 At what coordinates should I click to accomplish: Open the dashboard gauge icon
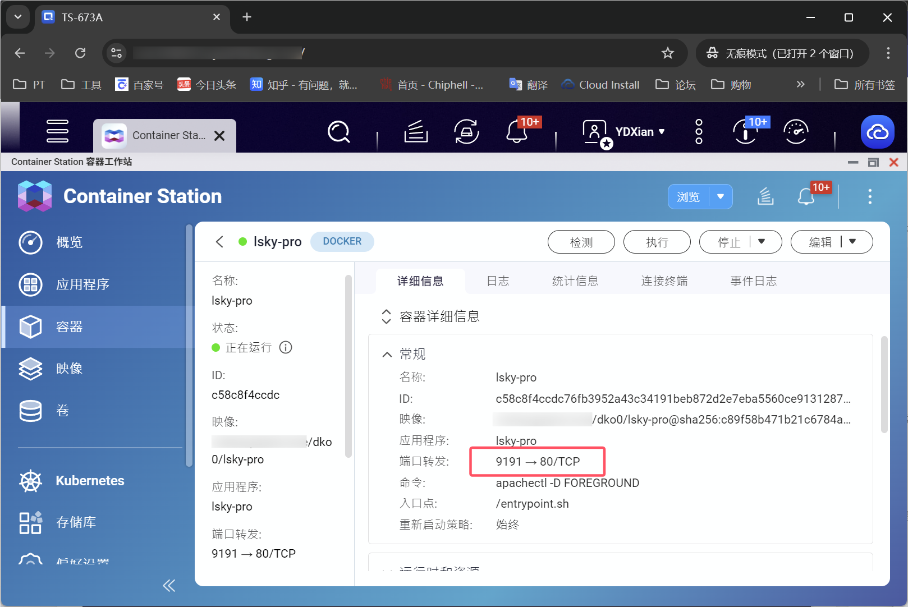pyautogui.click(x=796, y=132)
